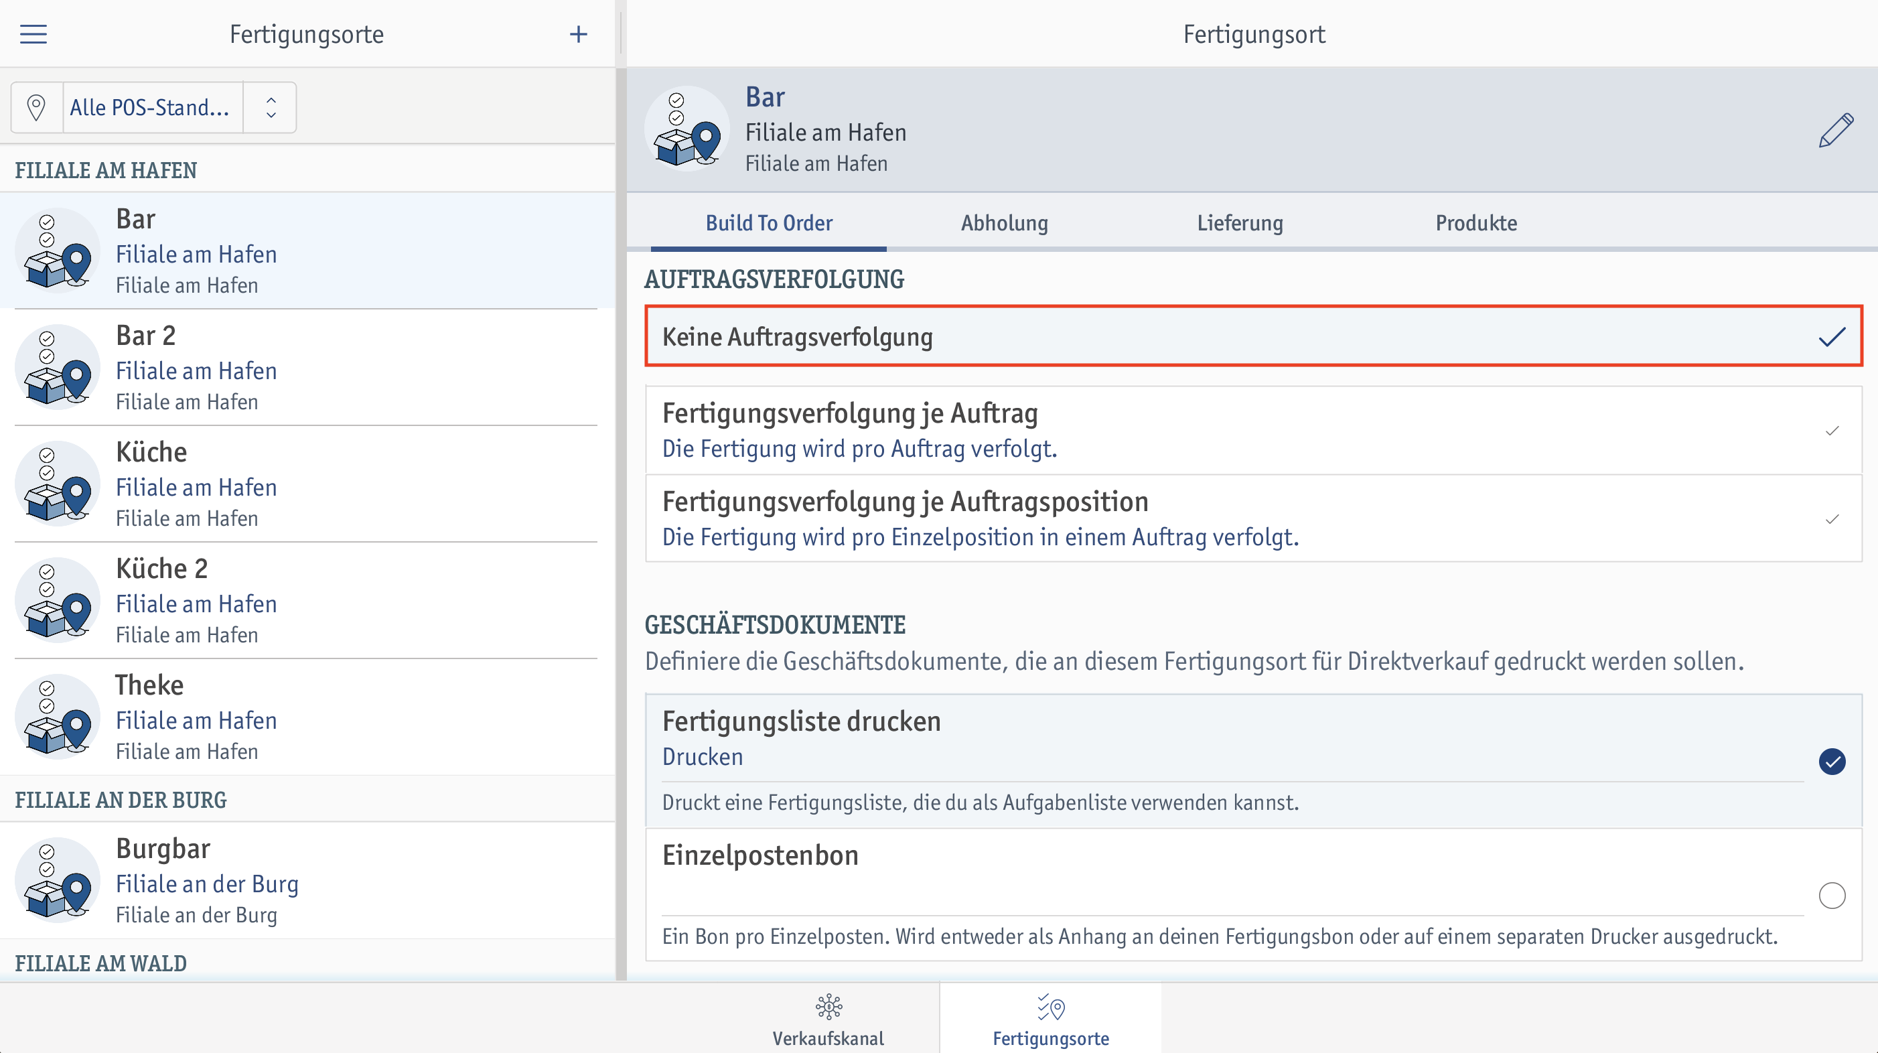The height and width of the screenshot is (1053, 1878).
Task: Click Filiale am Hafen link under Bar 2
Action: pyautogui.click(x=196, y=370)
